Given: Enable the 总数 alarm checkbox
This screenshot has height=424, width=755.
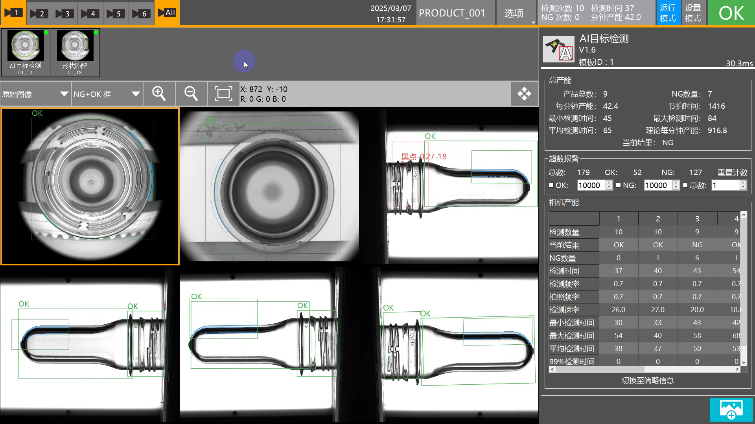Looking at the screenshot, I should click(685, 185).
